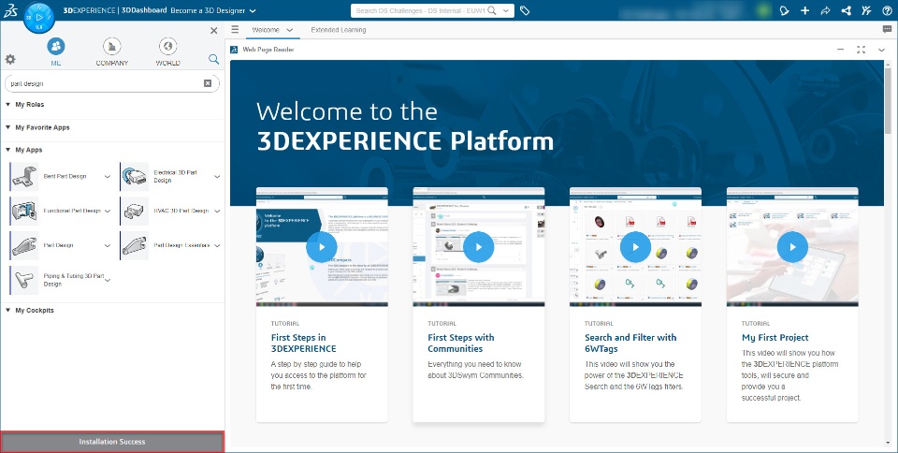898x453 pixels.
Task: Collapse the My Apps section
Action: coord(8,150)
